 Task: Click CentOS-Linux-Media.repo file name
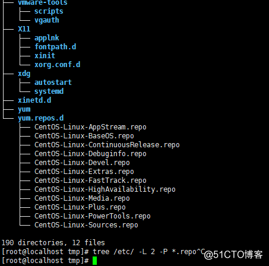click(82, 198)
